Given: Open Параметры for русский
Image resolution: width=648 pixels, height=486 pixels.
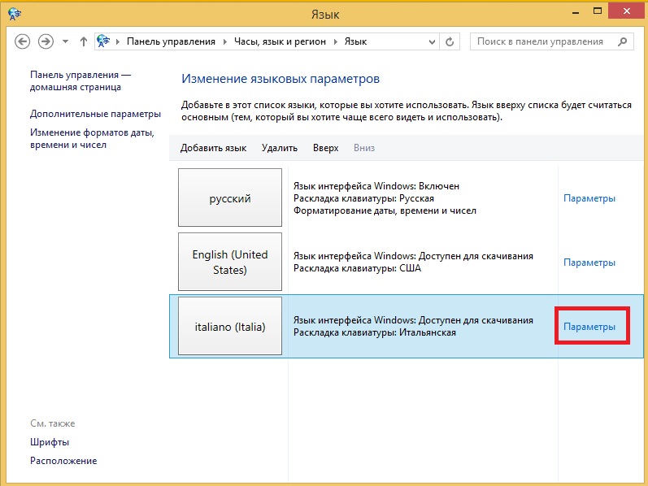Looking at the screenshot, I should click(589, 198).
